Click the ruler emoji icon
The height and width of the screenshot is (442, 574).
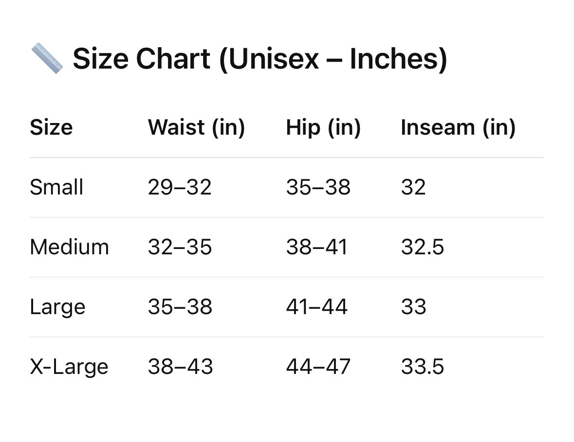pyautogui.click(x=47, y=58)
